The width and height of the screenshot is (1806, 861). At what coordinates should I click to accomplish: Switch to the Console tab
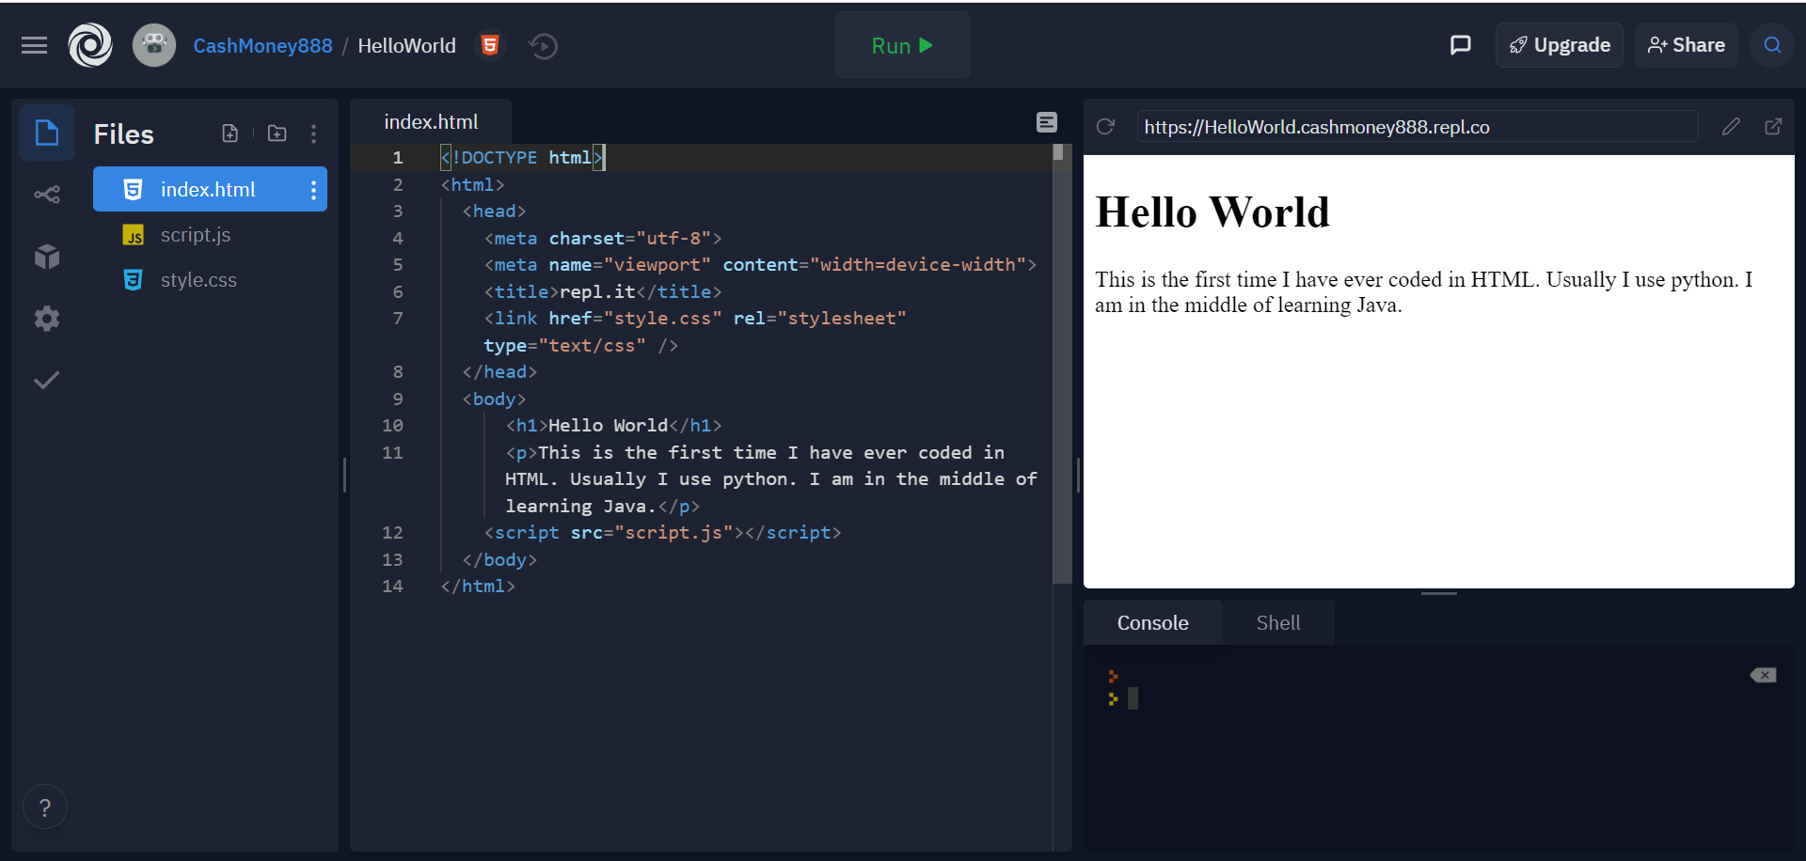point(1153,623)
